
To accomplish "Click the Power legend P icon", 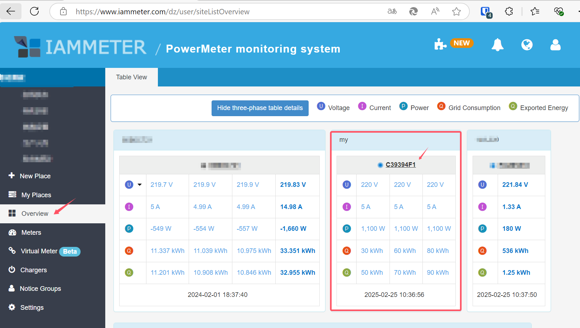I will pos(403,106).
